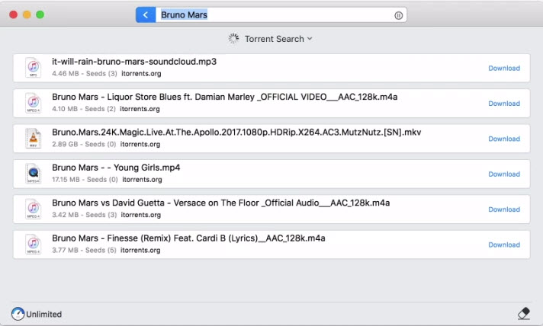The image size is (543, 326).
Task: Open the Unlimited speed limit gauge icon
Action: coord(18,314)
